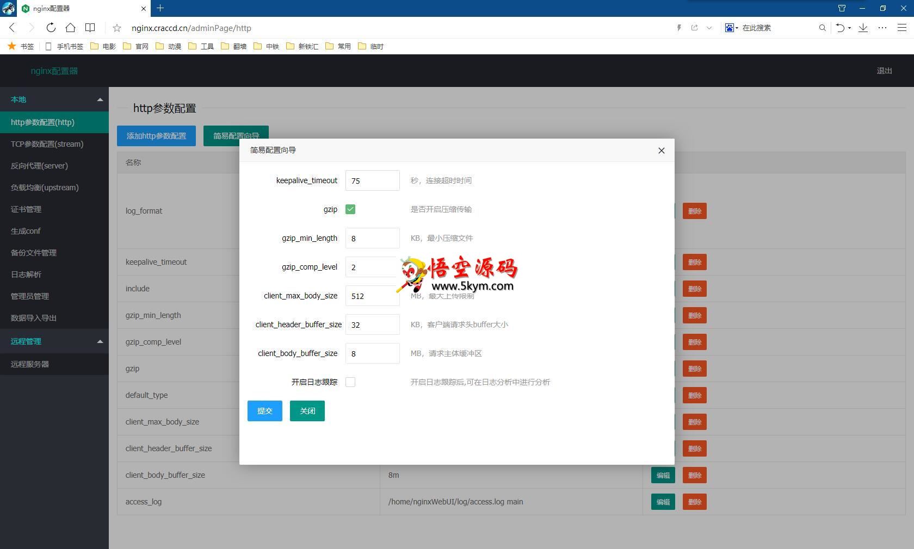Open the 手机书签 bookmark

[64, 46]
